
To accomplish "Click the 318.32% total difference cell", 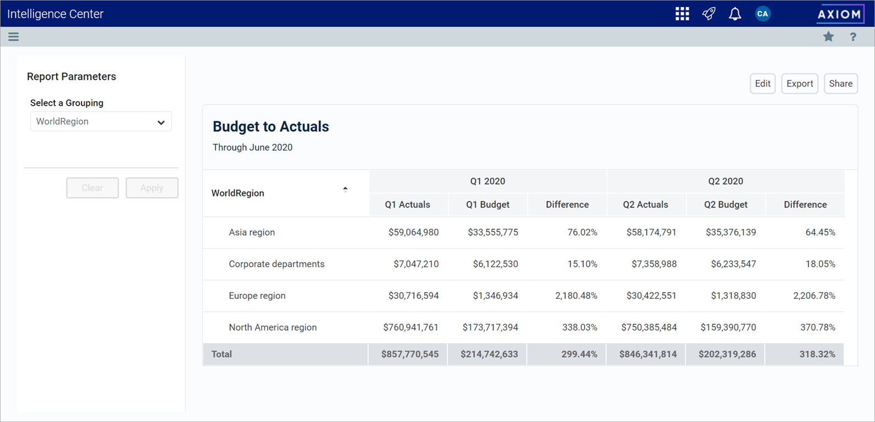I will click(818, 354).
